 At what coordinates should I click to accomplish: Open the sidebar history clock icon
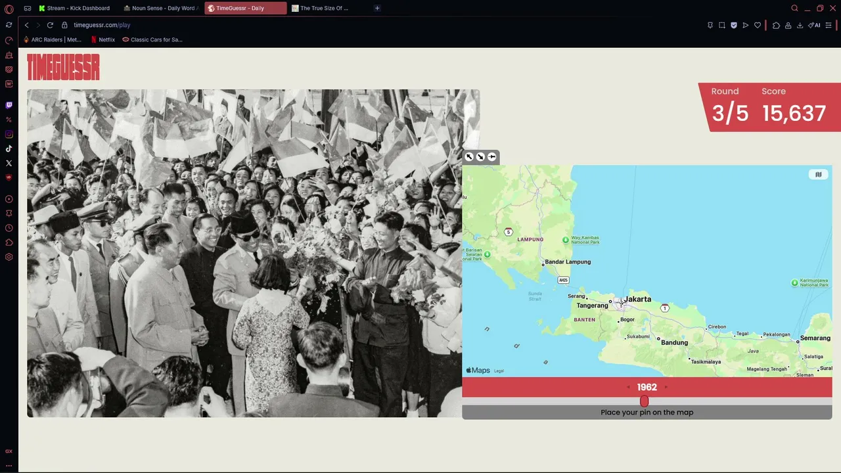point(9,228)
